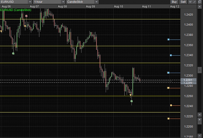Select orange level marker at 1.2240
Image resolution: width=203 pixels, height=138 pixels.
(171, 105)
